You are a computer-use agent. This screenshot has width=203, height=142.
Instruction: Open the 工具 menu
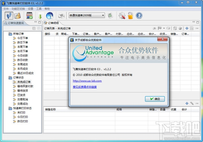coord(39,9)
